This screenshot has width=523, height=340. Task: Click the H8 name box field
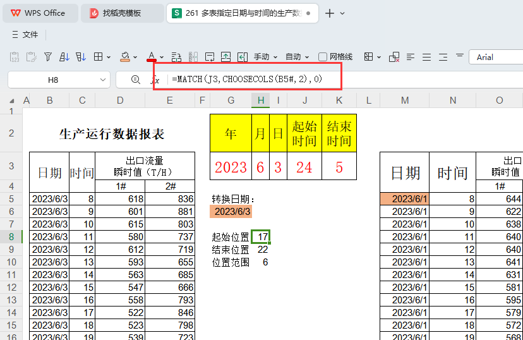(53, 80)
